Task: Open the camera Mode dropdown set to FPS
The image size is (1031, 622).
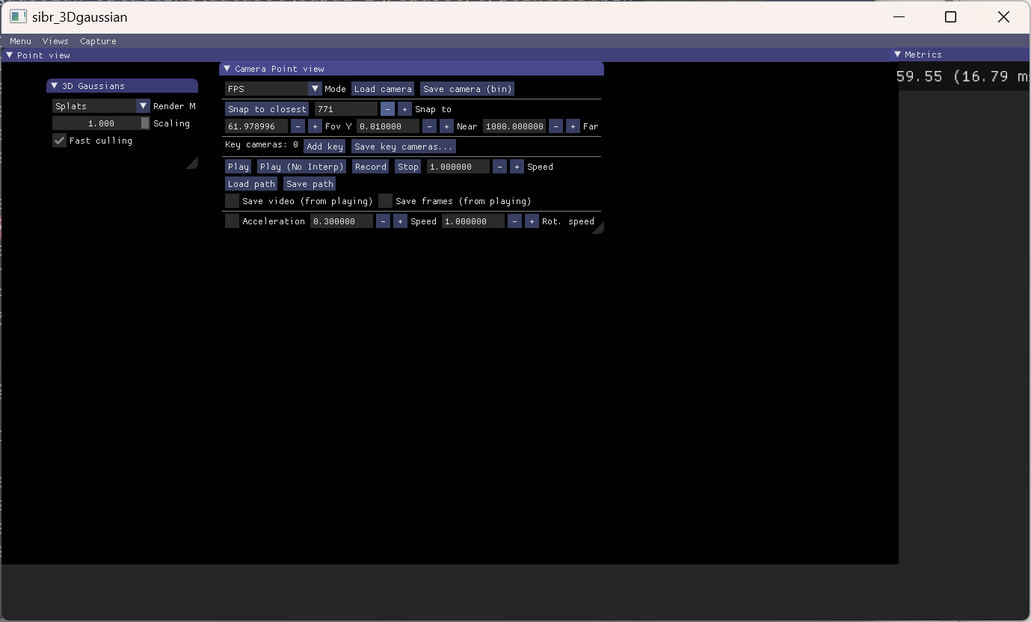Action: coord(315,88)
